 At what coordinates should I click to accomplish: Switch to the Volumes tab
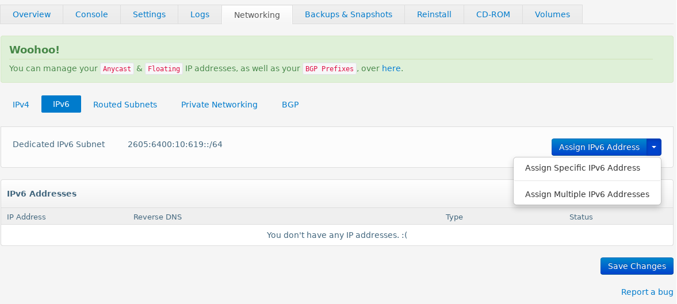tap(552, 14)
